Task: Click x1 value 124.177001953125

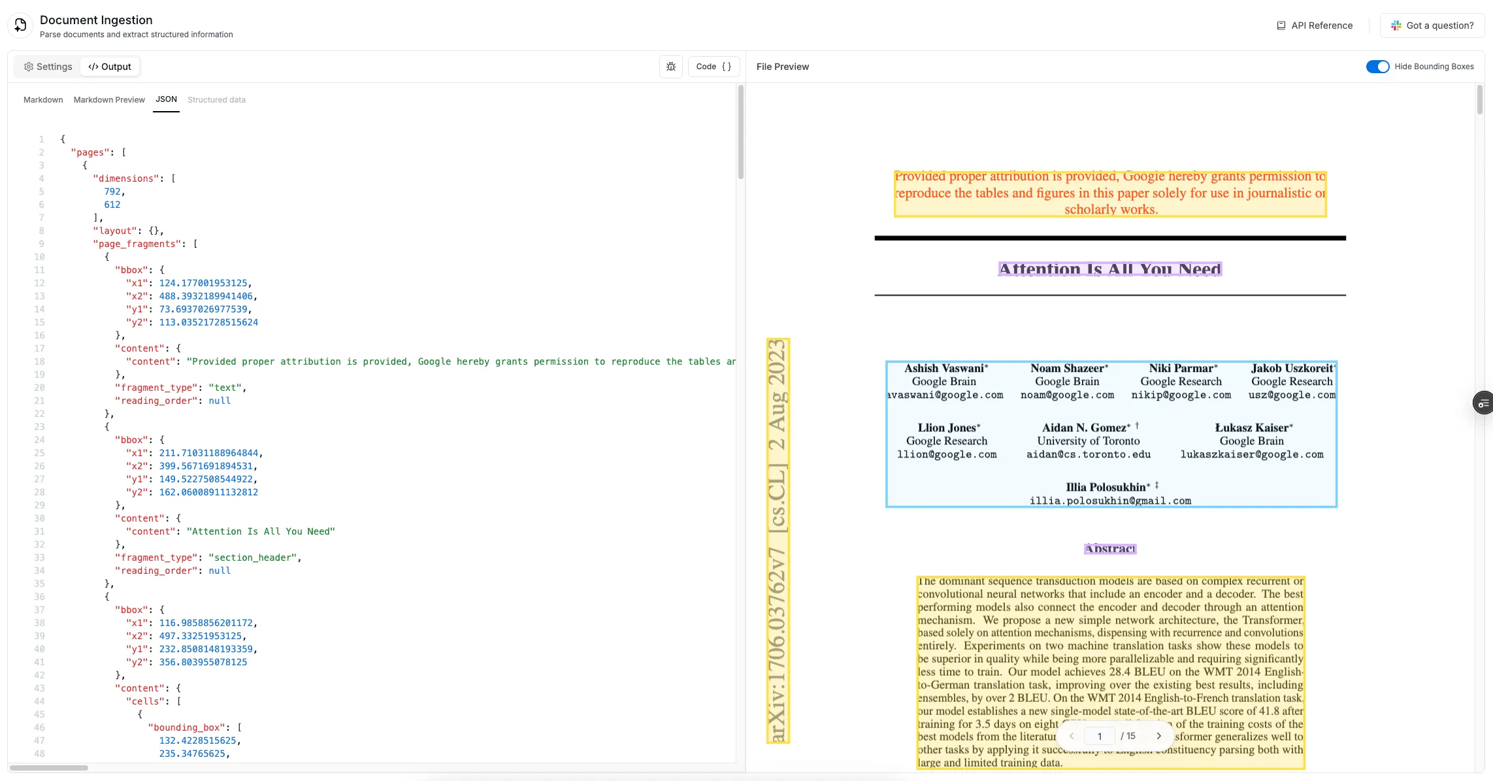Action: 203,283
